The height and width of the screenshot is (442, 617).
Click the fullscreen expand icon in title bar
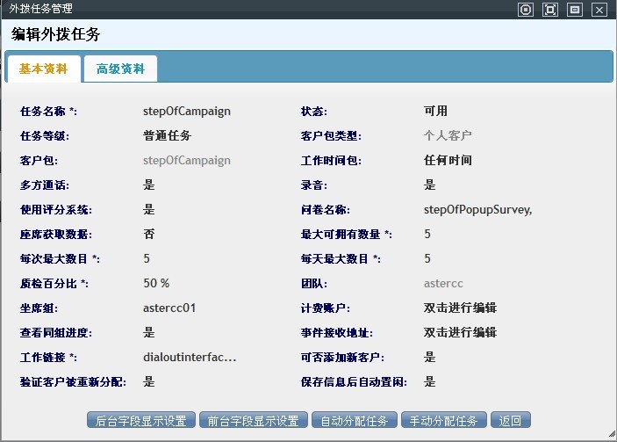tap(550, 10)
